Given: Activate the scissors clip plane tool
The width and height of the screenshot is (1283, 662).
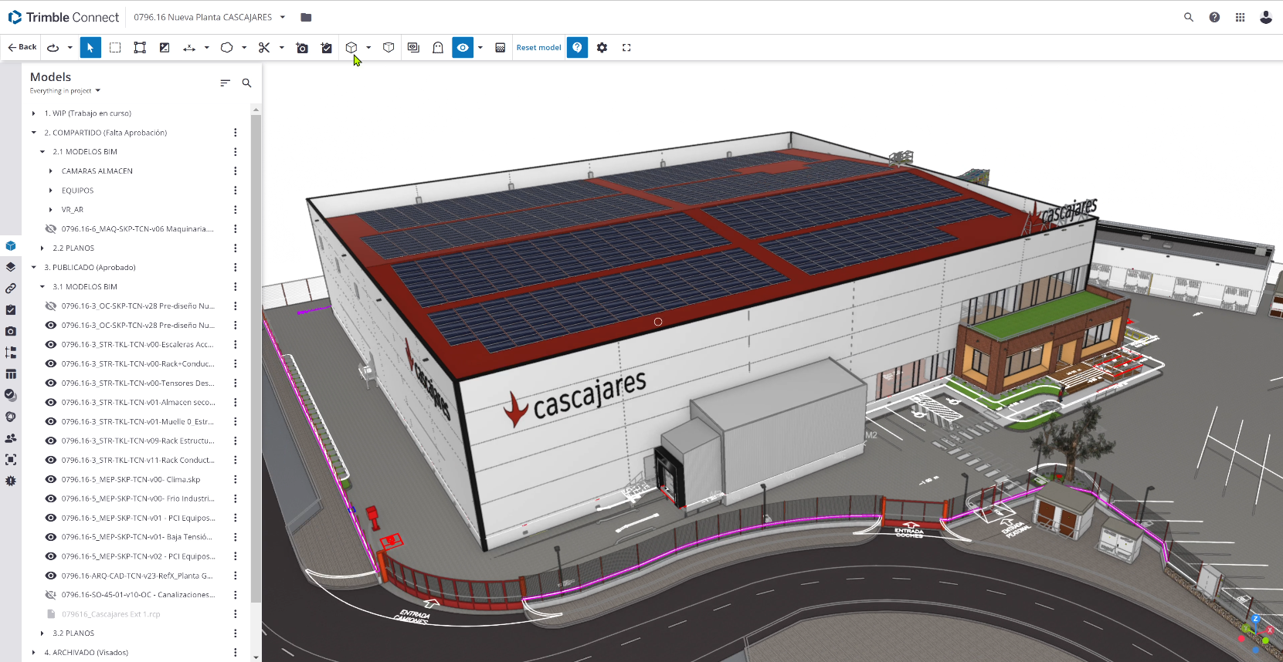Looking at the screenshot, I should [x=264, y=48].
